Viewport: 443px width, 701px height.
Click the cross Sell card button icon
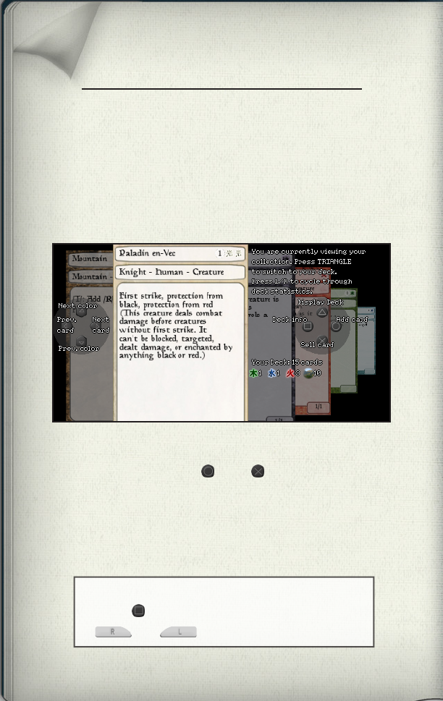321,340
